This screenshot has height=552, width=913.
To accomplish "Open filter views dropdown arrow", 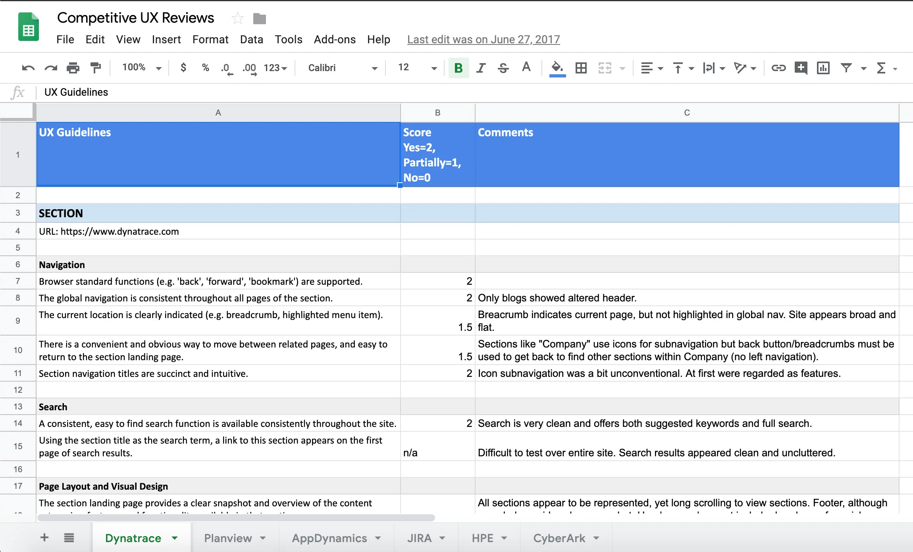I will [x=863, y=69].
